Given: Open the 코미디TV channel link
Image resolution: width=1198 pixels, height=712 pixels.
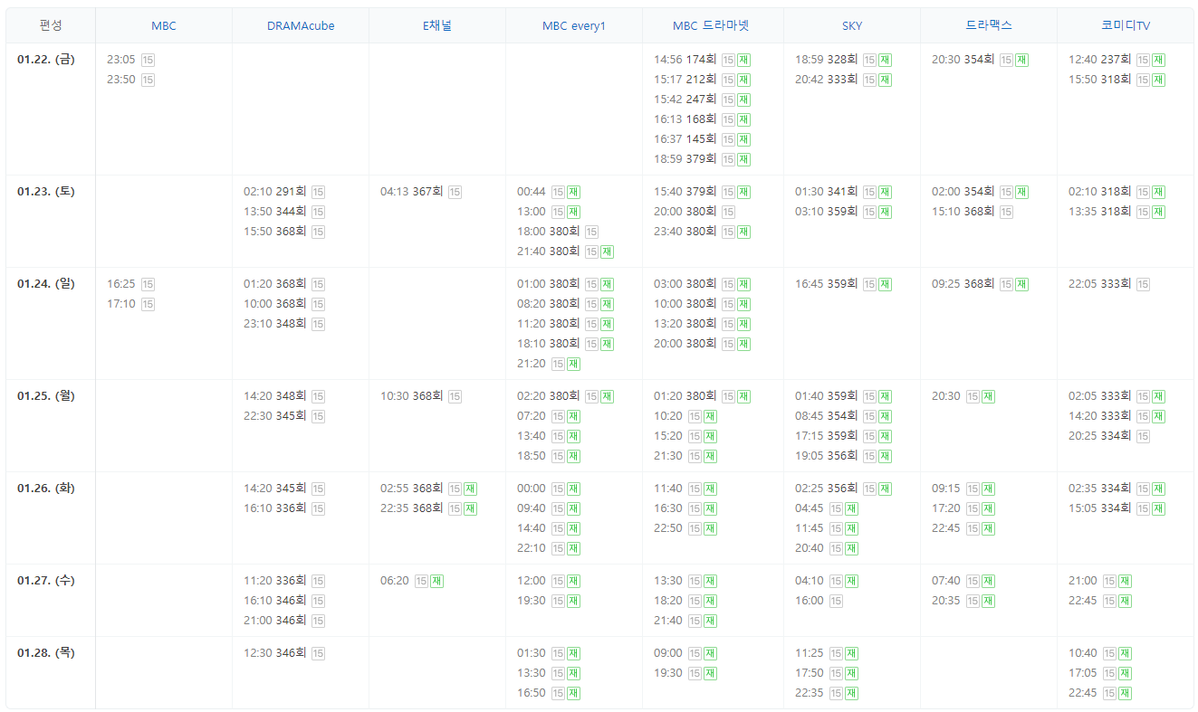Looking at the screenshot, I should [1126, 26].
